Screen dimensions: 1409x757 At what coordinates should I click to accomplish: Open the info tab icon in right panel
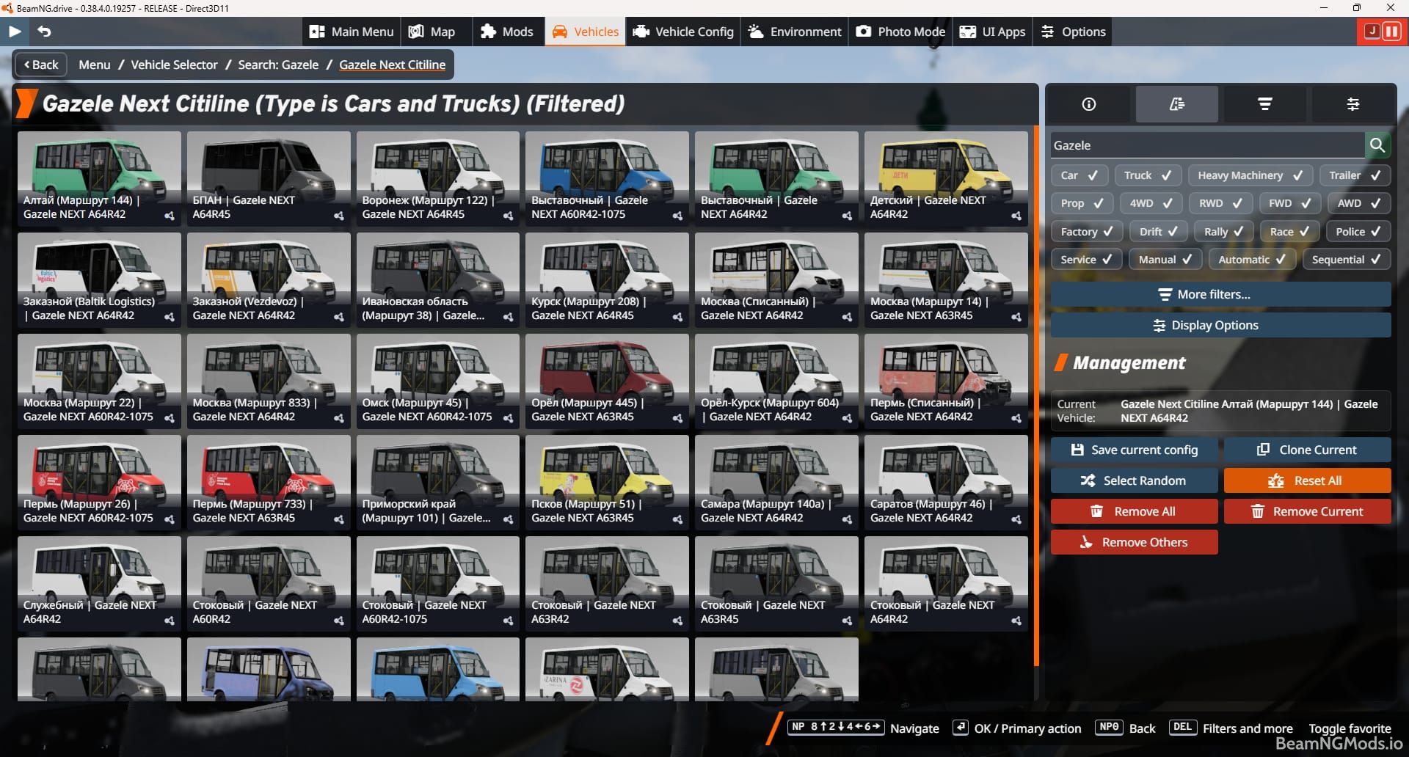(x=1089, y=104)
